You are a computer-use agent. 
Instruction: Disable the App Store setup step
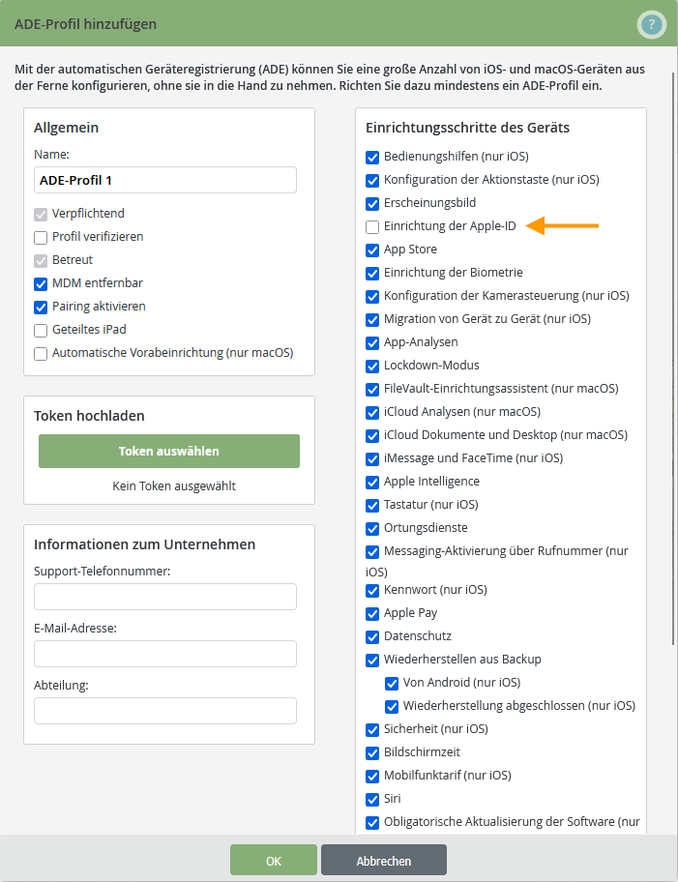pyautogui.click(x=371, y=250)
